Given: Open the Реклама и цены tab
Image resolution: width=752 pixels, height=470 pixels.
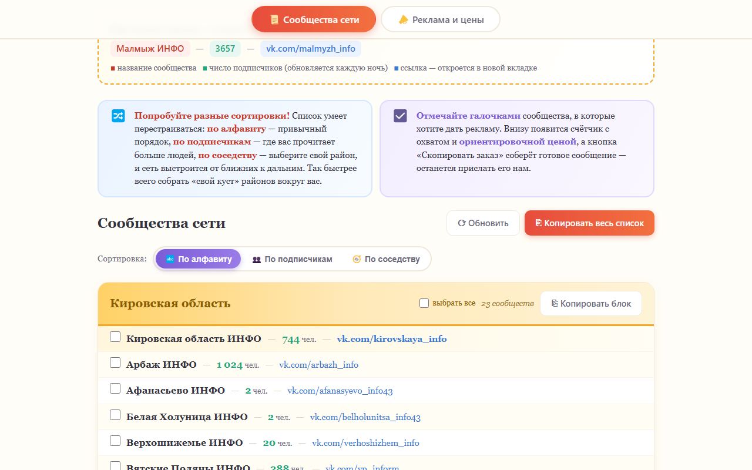Looking at the screenshot, I should pyautogui.click(x=441, y=19).
